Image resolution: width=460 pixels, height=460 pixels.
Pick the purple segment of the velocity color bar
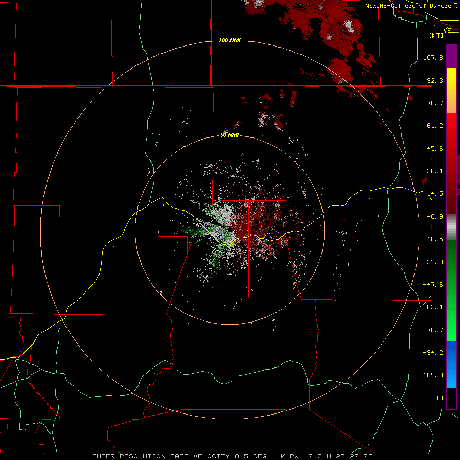451,57
